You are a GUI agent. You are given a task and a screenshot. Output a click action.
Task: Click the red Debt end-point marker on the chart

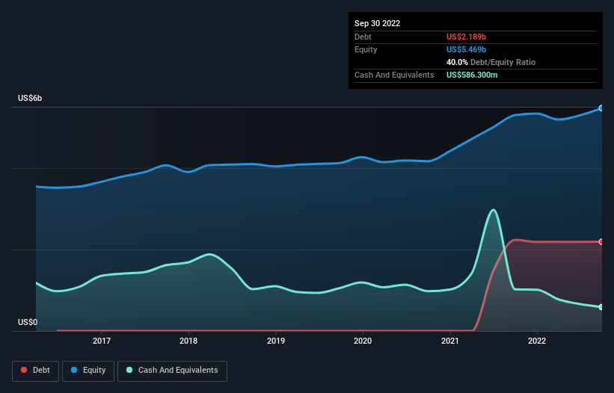pyautogui.click(x=601, y=241)
